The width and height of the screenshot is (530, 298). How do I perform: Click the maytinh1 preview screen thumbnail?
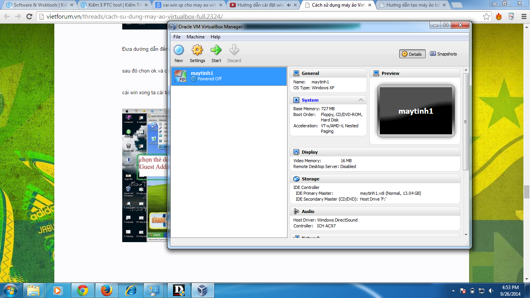click(x=416, y=111)
